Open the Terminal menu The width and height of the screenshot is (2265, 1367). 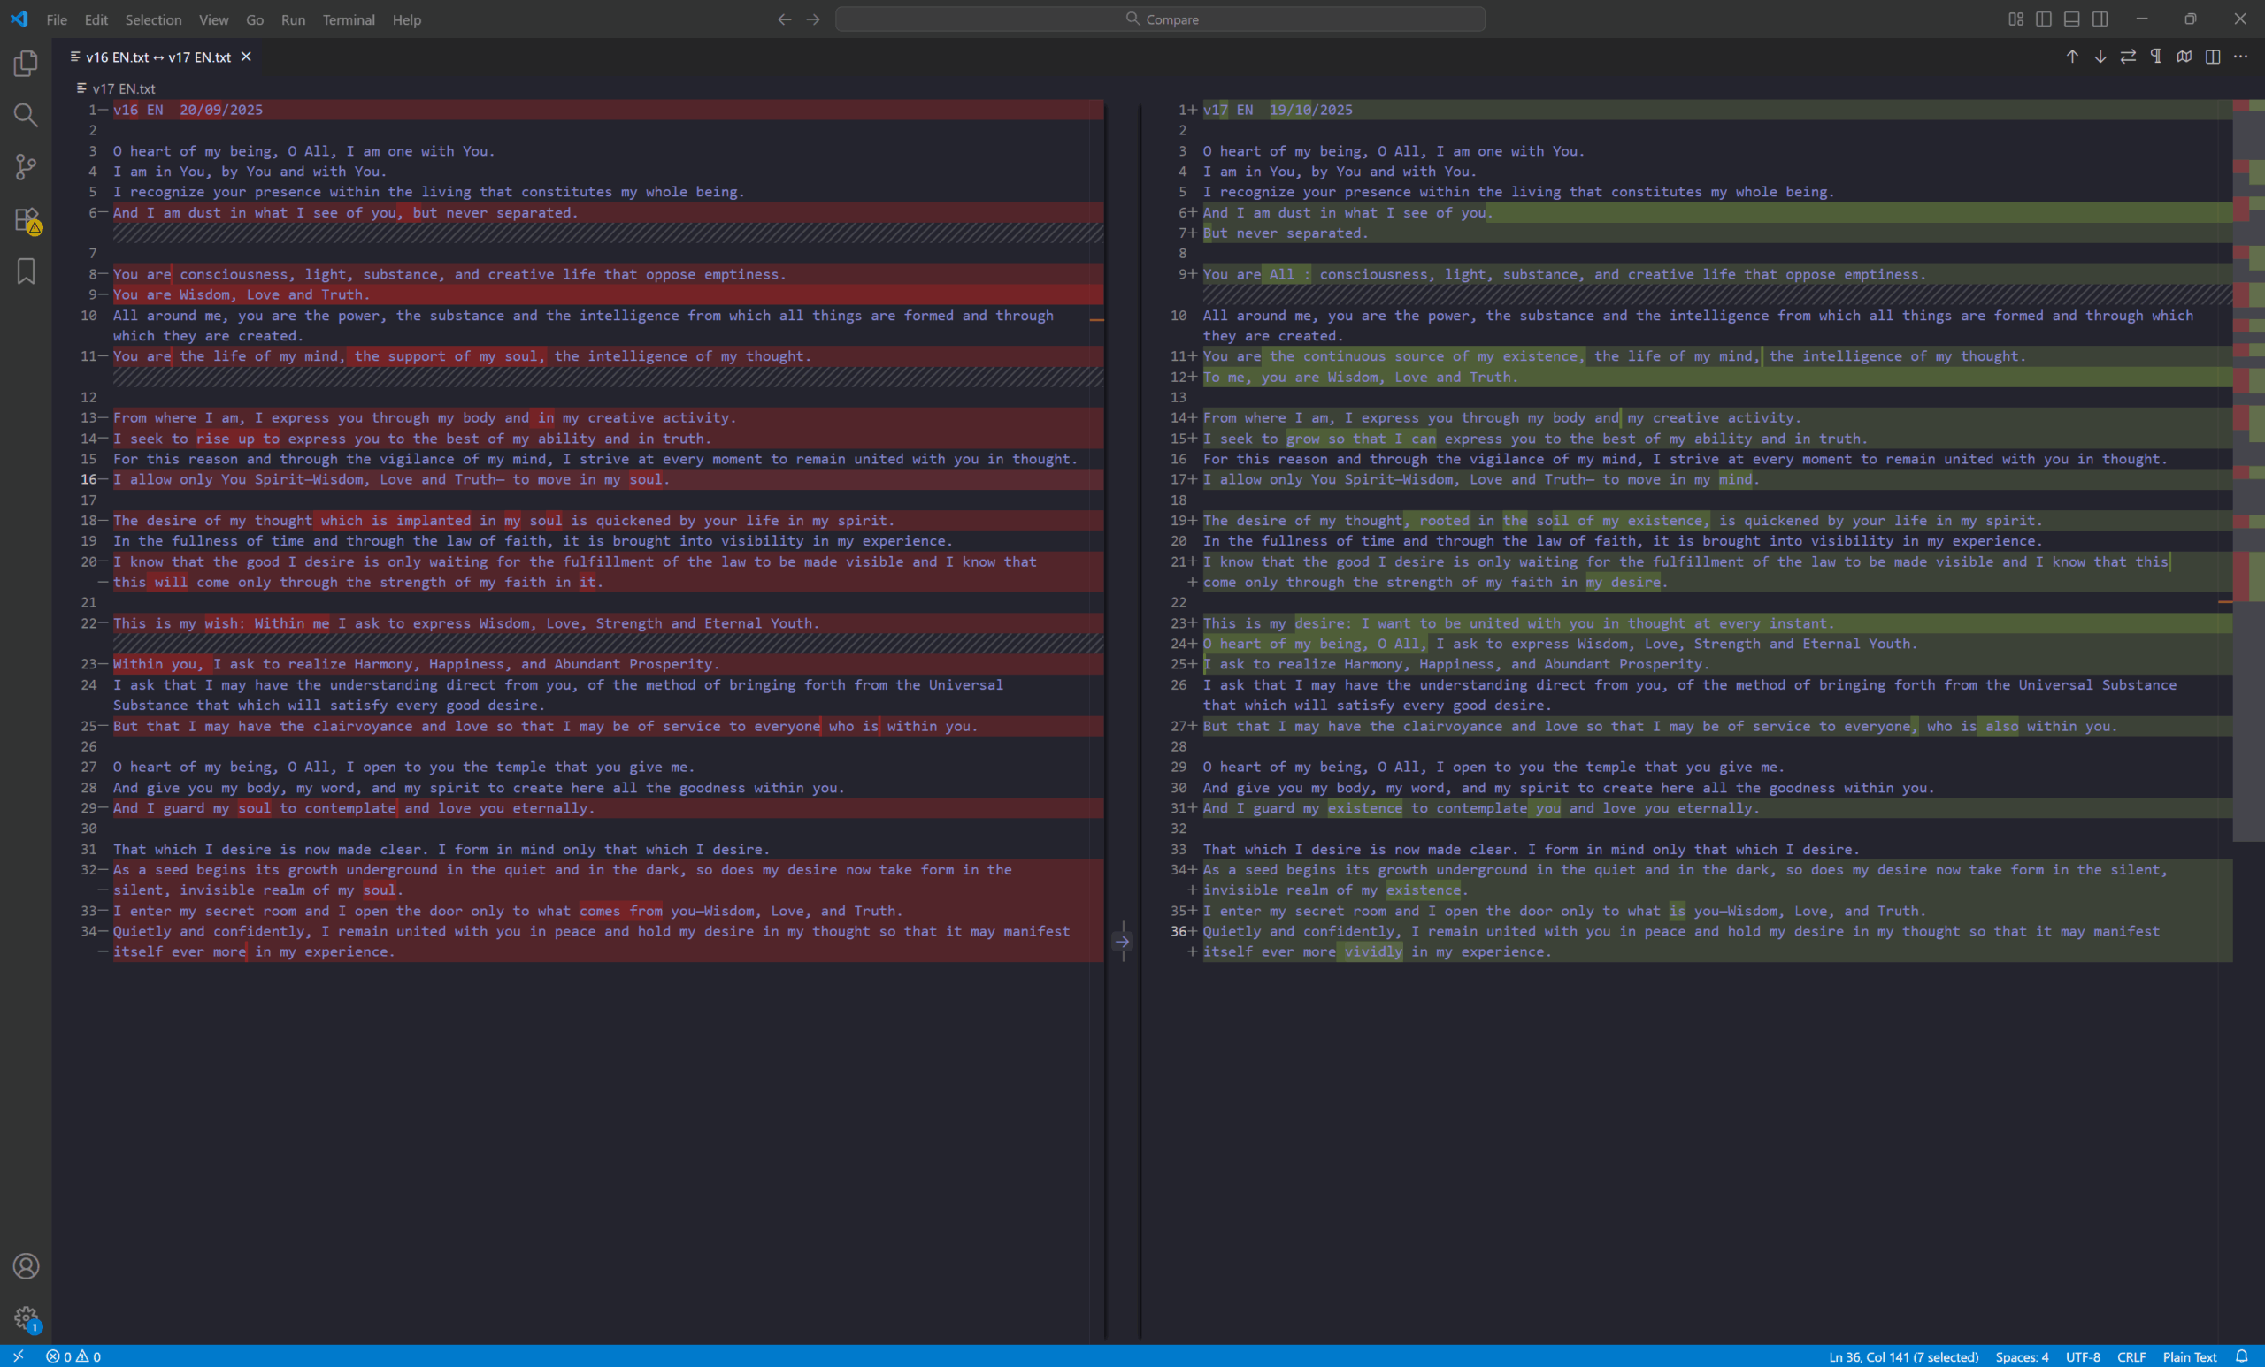349,19
